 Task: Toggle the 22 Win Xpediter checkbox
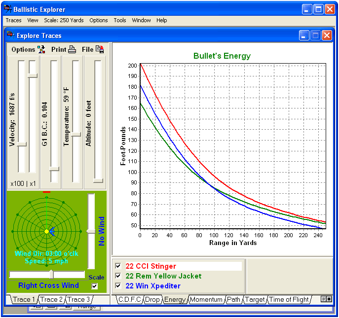pyautogui.click(x=118, y=286)
